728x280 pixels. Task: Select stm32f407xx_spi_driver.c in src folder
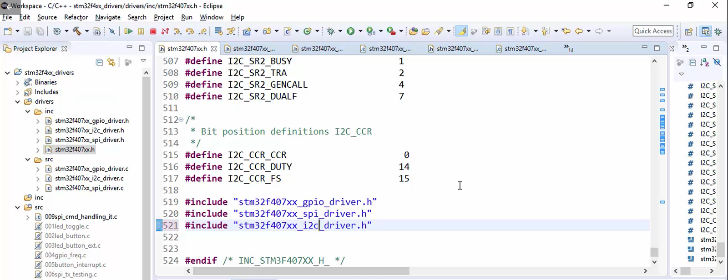tap(89, 188)
